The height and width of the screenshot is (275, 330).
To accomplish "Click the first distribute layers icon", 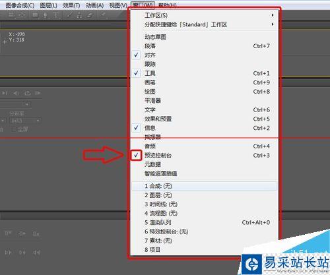I will click(8, 253).
